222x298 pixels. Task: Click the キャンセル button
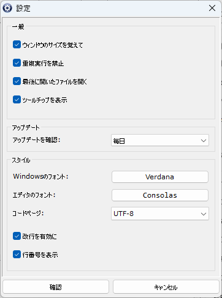[x=166, y=287]
